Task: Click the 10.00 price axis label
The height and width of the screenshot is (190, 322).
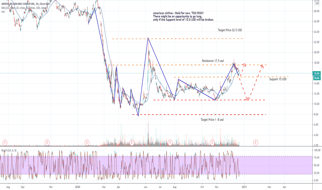Action: tap(316, 104)
